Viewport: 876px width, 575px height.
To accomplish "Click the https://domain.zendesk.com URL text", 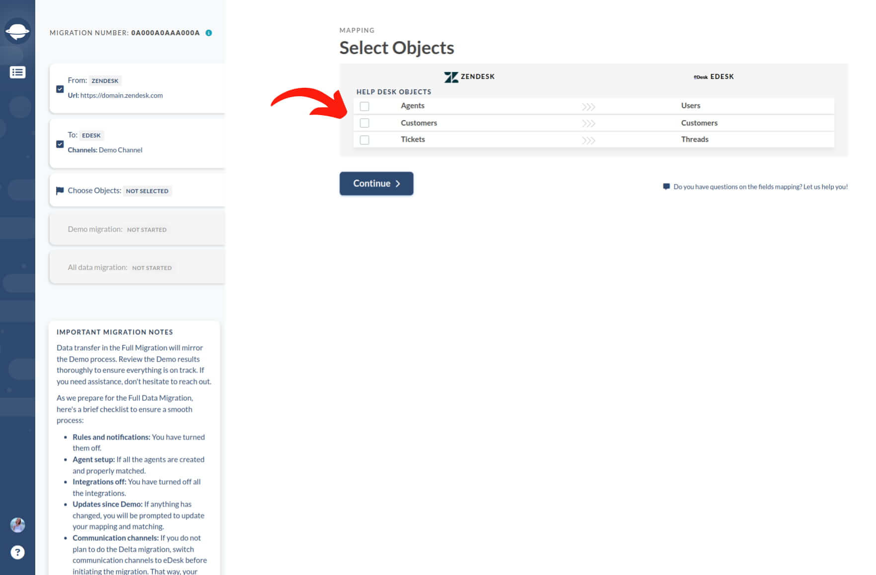I will [x=122, y=95].
